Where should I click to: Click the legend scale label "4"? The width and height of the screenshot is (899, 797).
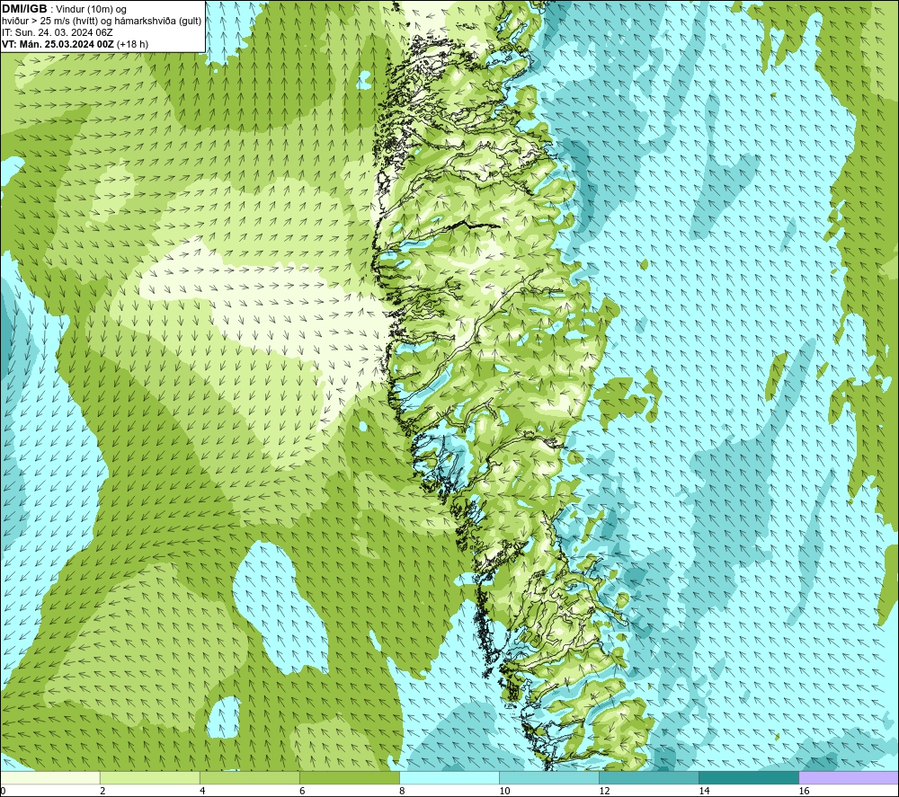(202, 791)
